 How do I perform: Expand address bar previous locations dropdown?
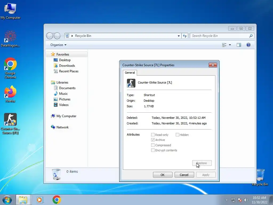(x=179, y=36)
